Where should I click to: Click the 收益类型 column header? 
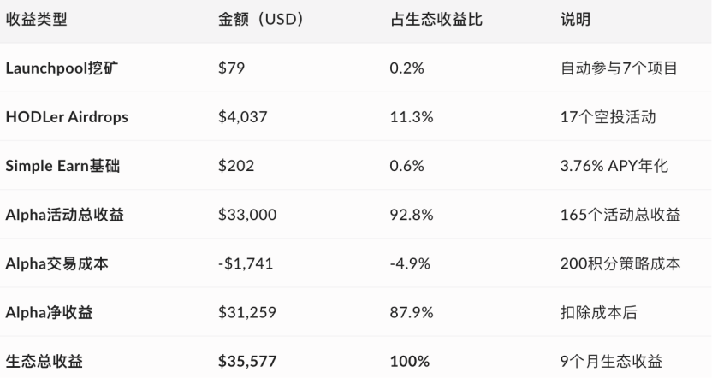coord(37,20)
